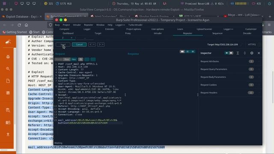Image resolution: width=274 pixels, height=154 pixels.
Task: Open the Help menu in Burp Suite
Action: click(110, 25)
